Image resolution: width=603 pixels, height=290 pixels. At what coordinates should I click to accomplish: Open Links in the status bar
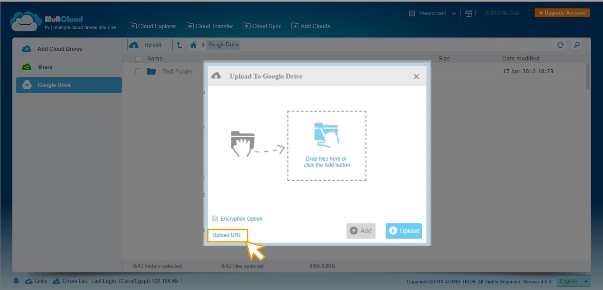pos(36,281)
